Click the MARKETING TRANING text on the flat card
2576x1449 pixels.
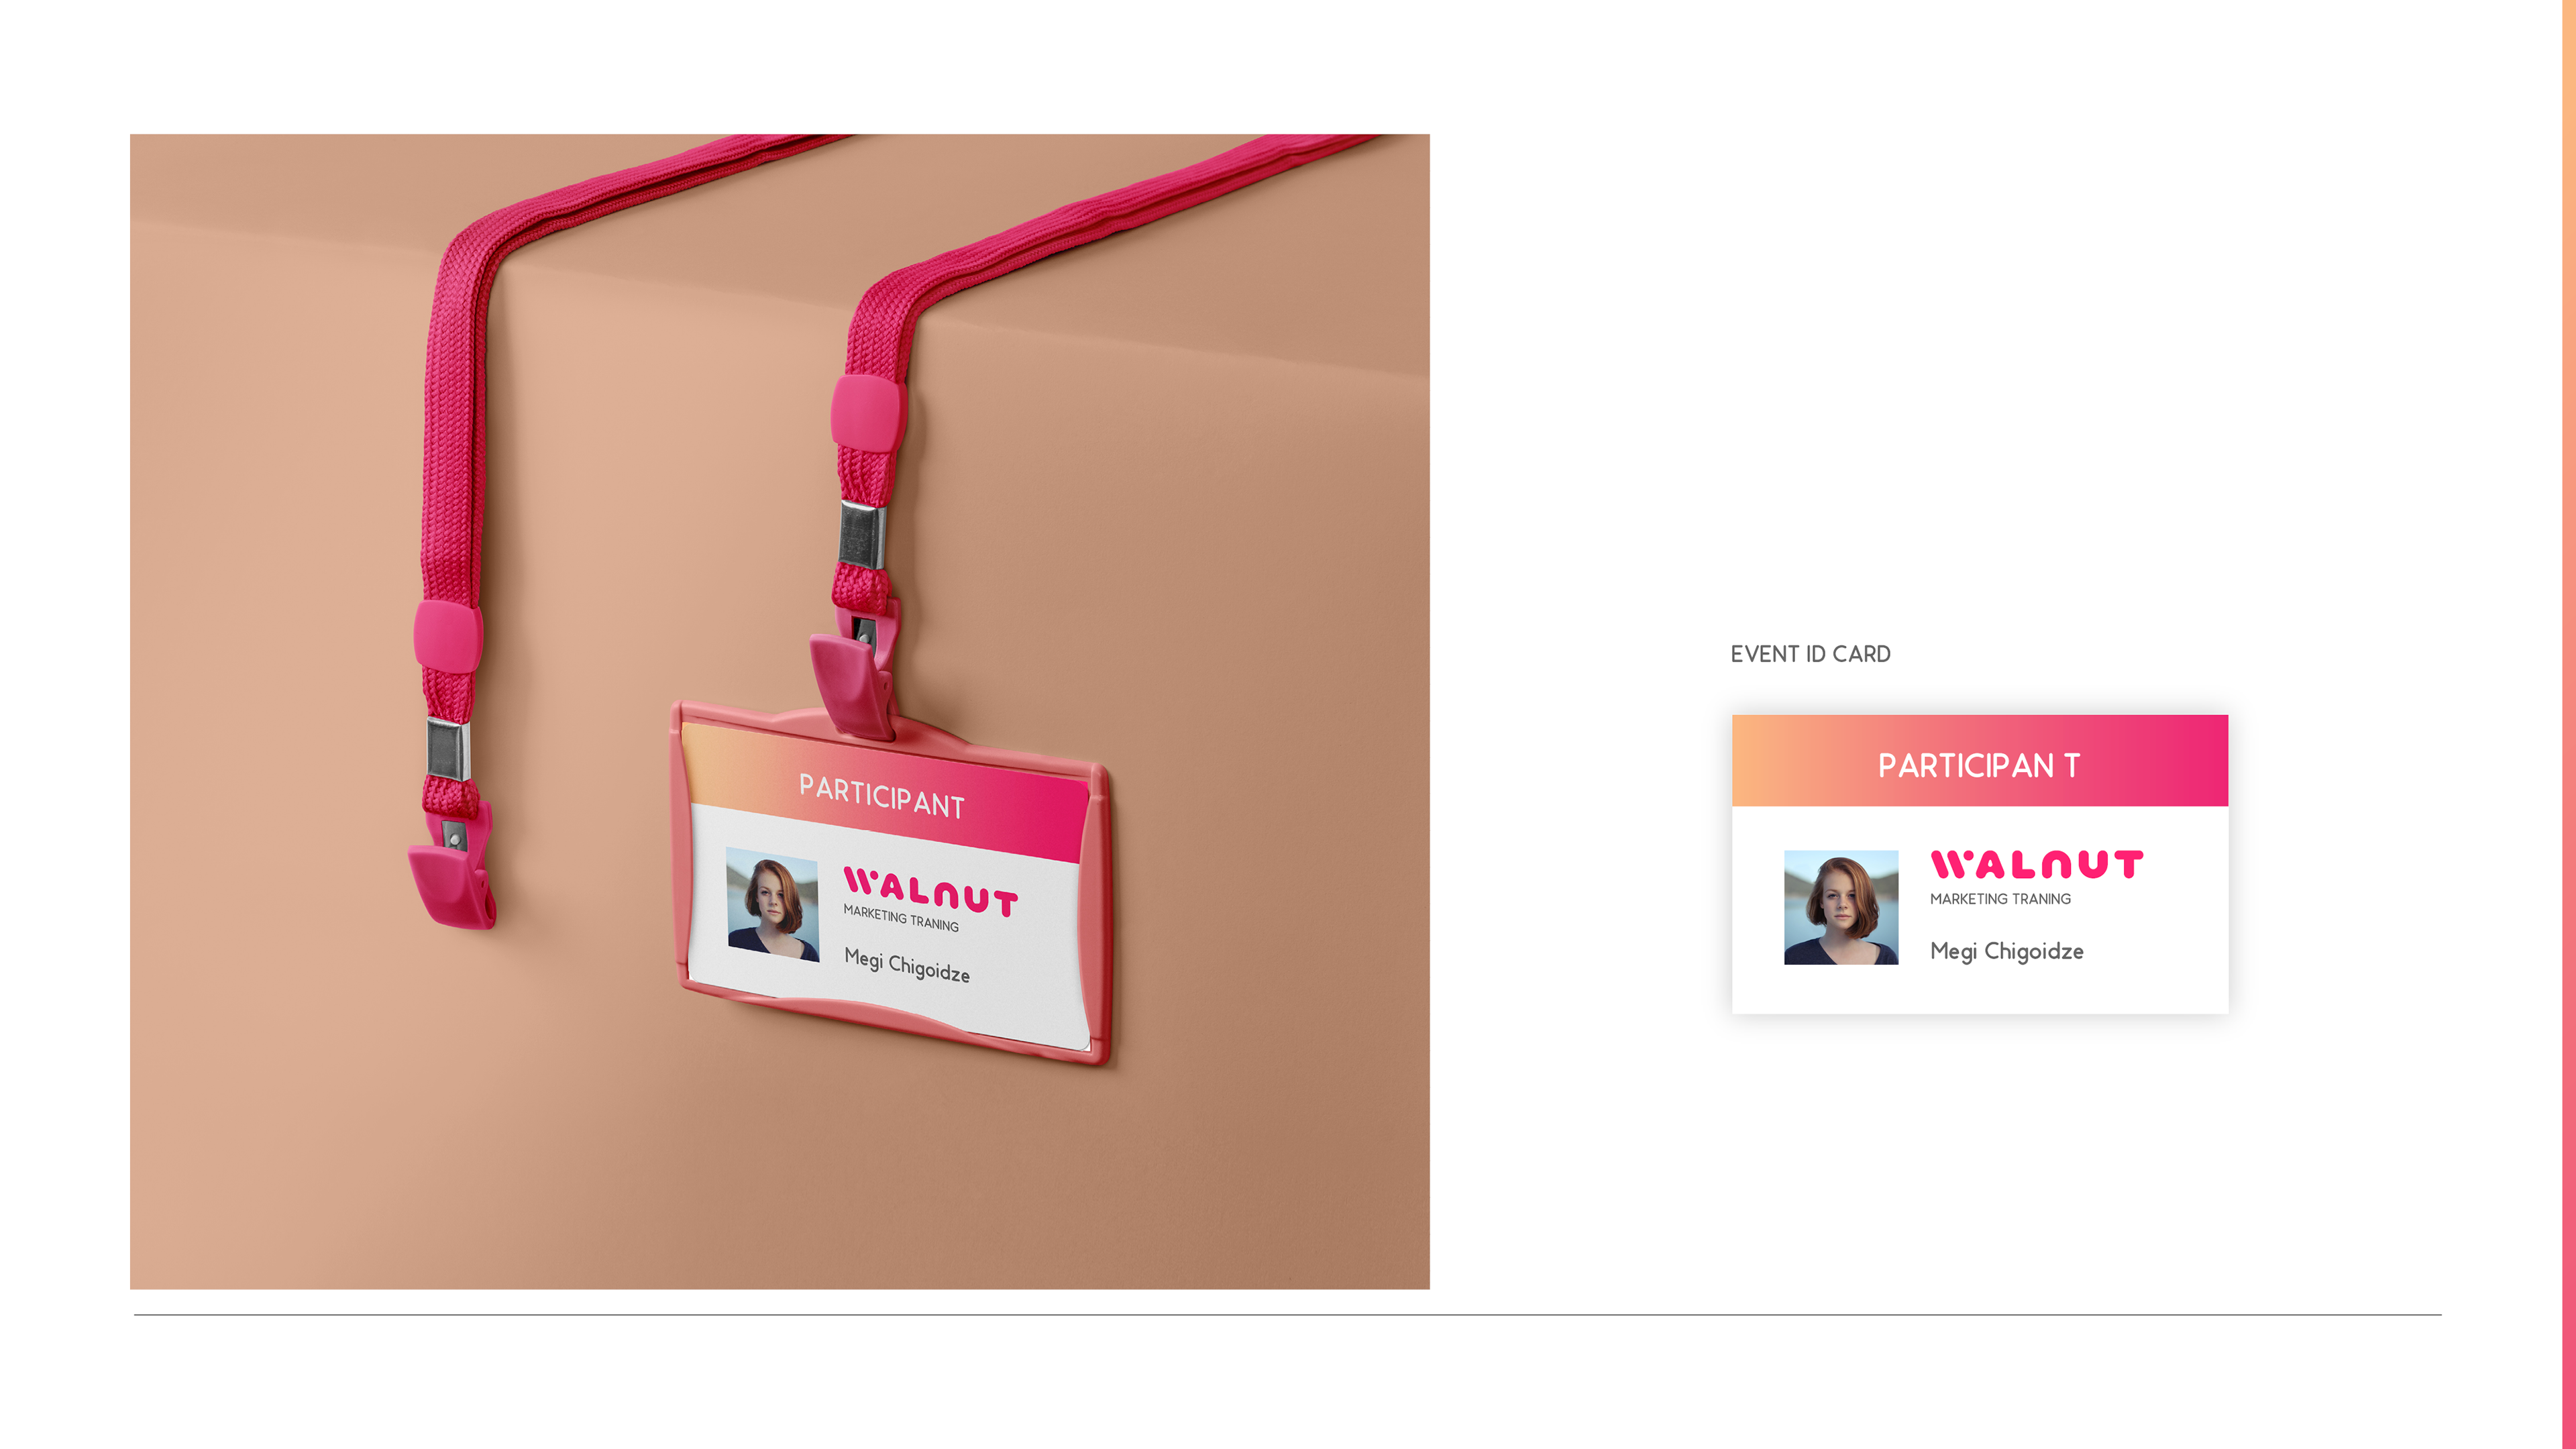(2000, 899)
